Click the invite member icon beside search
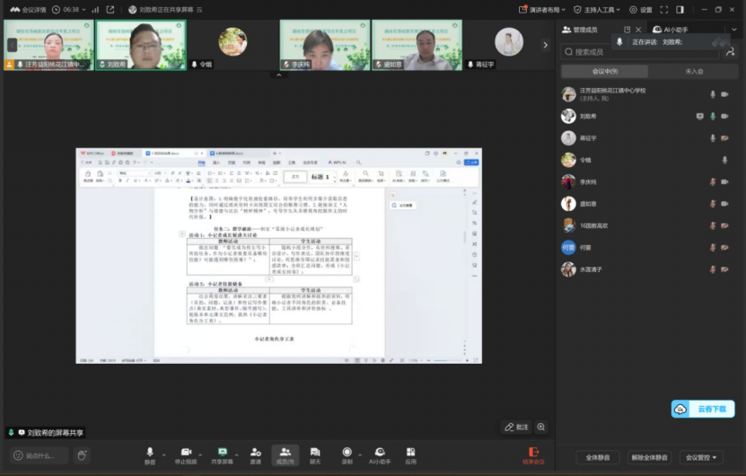Screen dimensions: 746x476 point(731,52)
